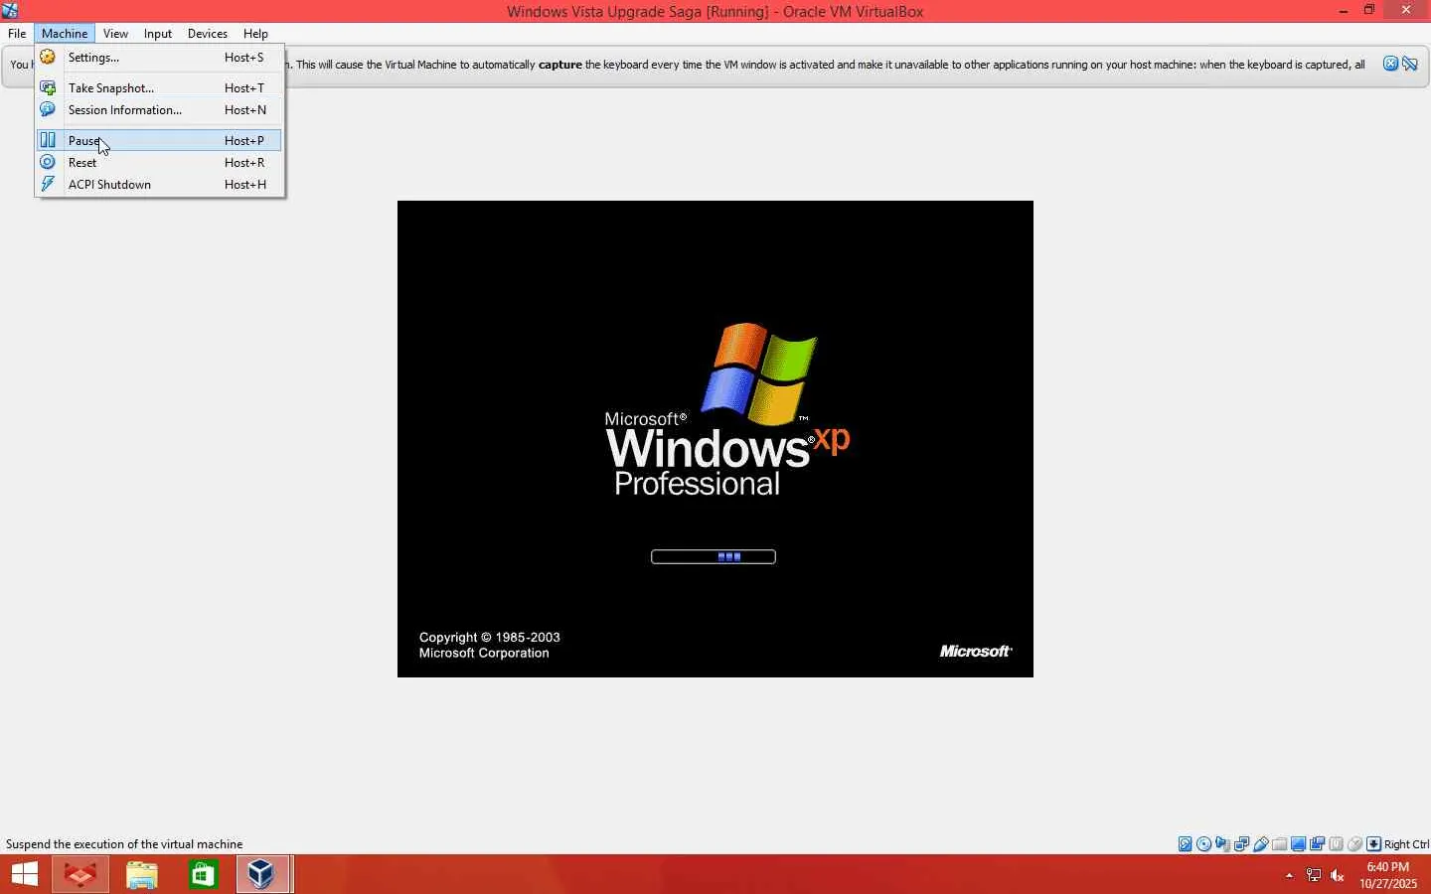Open the display indicator in status bar
This screenshot has height=894, width=1431.
(1299, 844)
